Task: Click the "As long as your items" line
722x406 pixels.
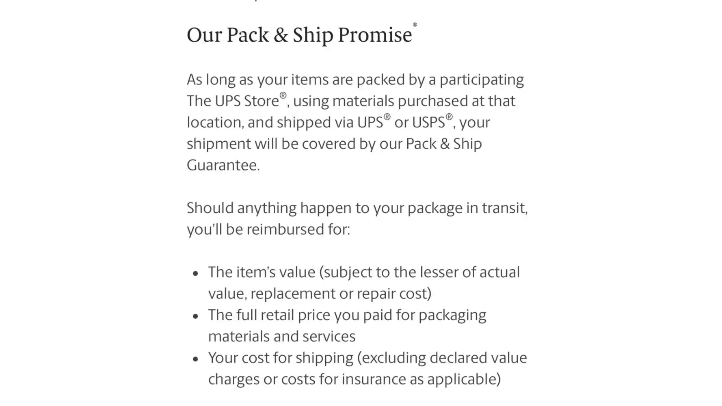Action: coord(355,80)
